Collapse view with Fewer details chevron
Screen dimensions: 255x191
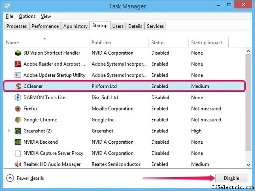click(x=10, y=178)
